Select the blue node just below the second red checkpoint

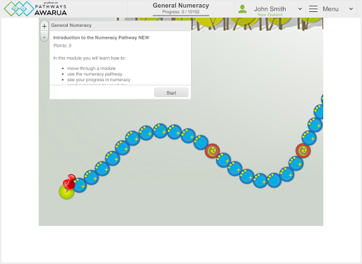click(296, 163)
